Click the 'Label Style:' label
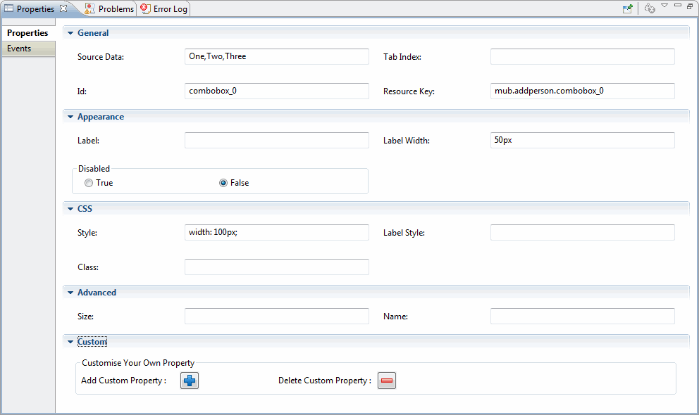The height and width of the screenshot is (415, 699). click(x=404, y=233)
